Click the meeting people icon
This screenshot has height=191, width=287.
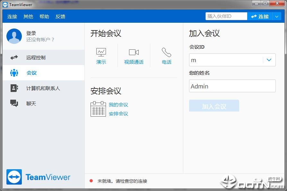click(x=14, y=73)
